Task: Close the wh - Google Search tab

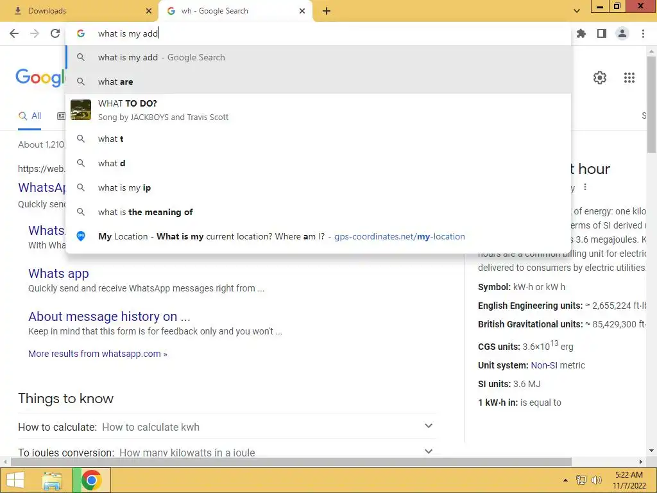Action: (302, 11)
